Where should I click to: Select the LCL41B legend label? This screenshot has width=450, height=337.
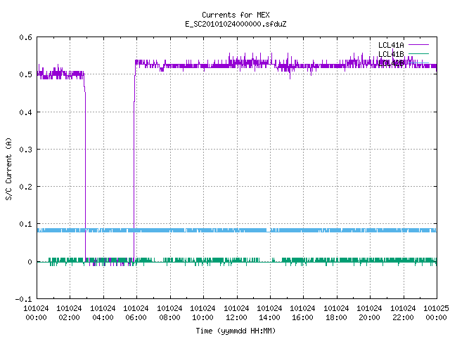pos(391,54)
